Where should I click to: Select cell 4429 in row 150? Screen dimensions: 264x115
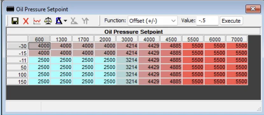[x=149, y=82]
